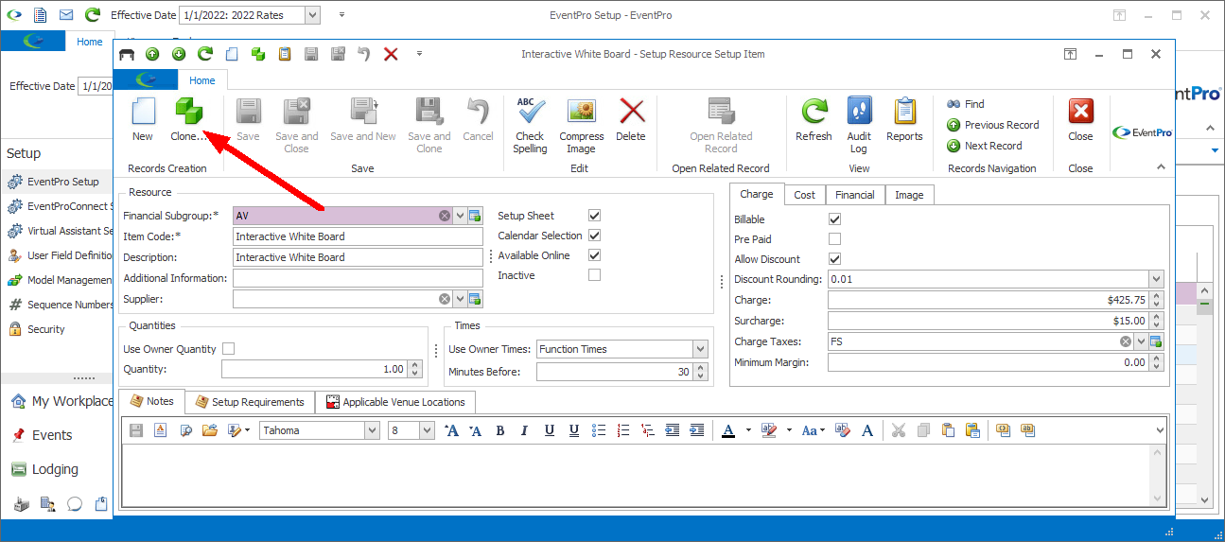Open the Setup Requirements tab
This screenshot has width=1225, height=542.
250,402
